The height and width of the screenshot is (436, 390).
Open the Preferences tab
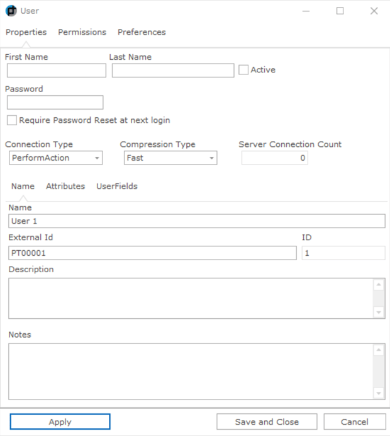(x=142, y=32)
